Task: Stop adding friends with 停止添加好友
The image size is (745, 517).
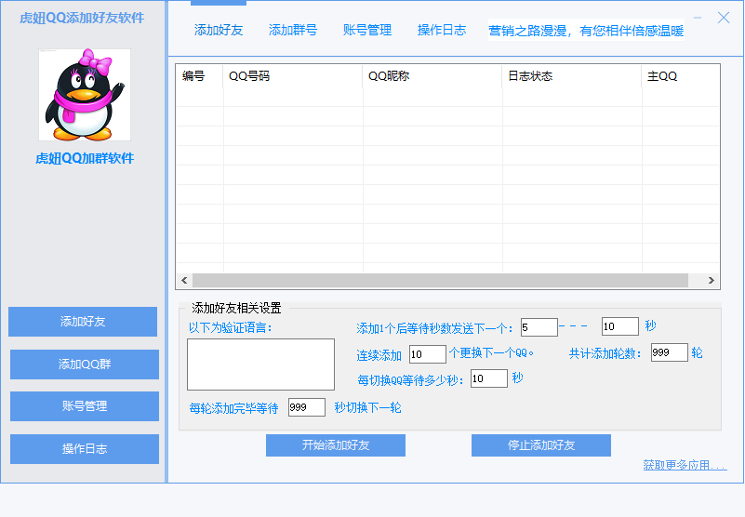Action: (541, 445)
